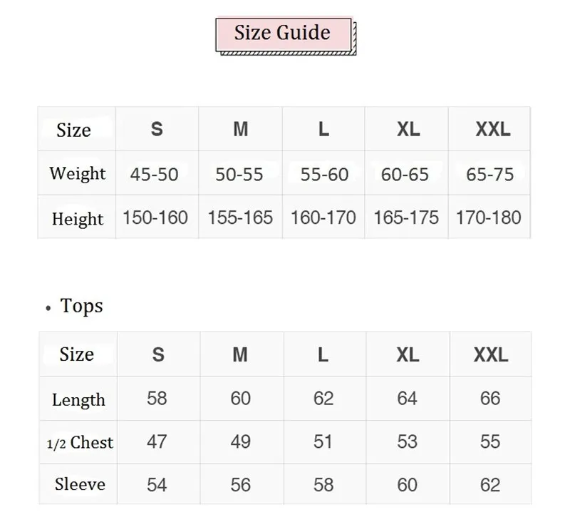The image size is (570, 512).
Task: Click the Weight row label
Action: [x=77, y=173]
